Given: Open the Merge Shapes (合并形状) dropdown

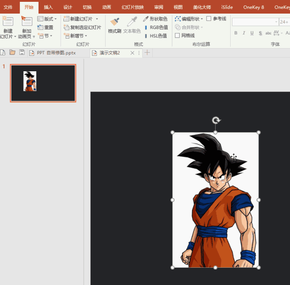Looking at the screenshot, I should click(x=189, y=27).
